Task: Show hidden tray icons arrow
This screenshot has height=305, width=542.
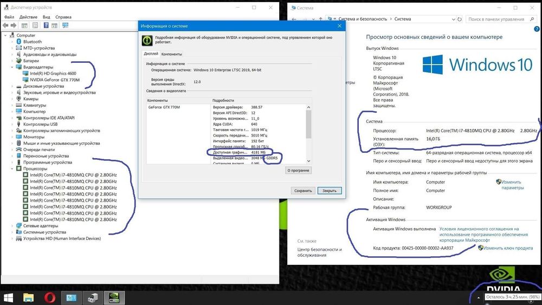Action: tap(479, 297)
